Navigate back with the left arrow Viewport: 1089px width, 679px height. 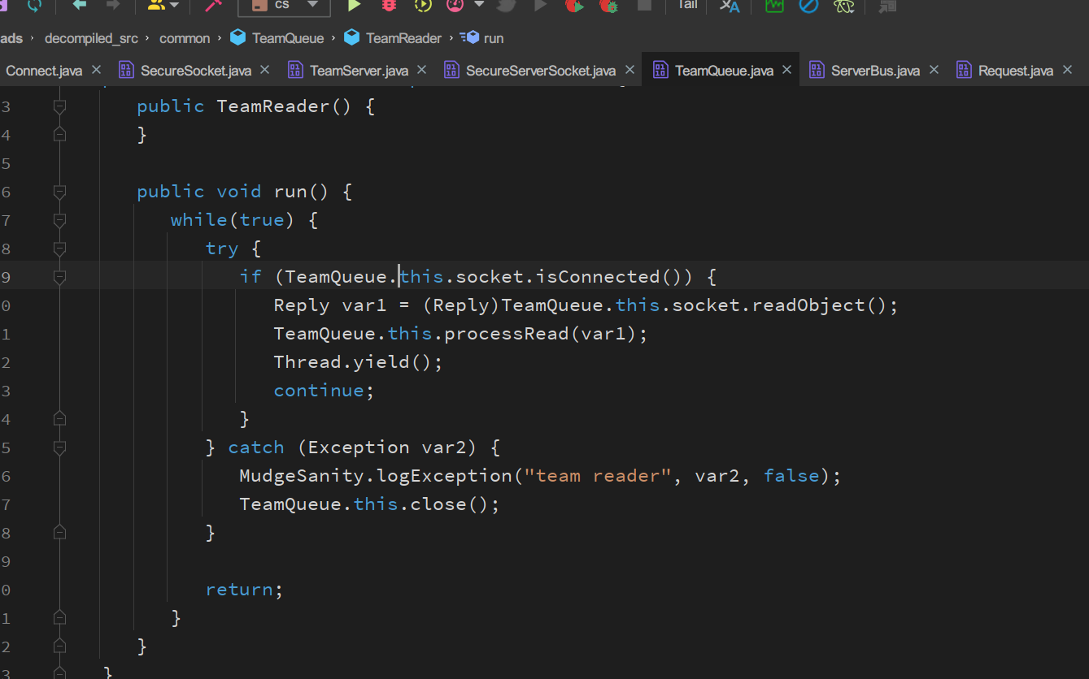pos(80,5)
